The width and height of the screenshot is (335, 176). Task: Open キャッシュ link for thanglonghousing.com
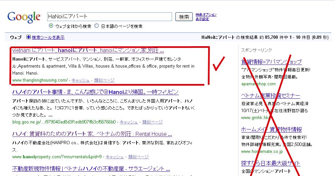81,80
